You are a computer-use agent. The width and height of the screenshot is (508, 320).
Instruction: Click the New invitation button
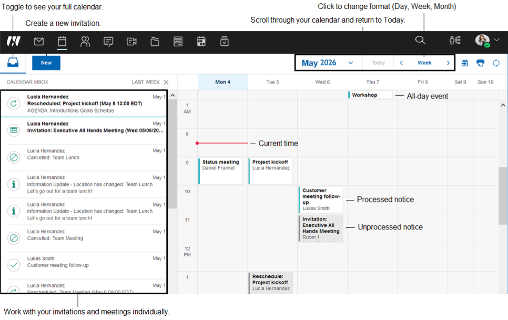pos(46,63)
